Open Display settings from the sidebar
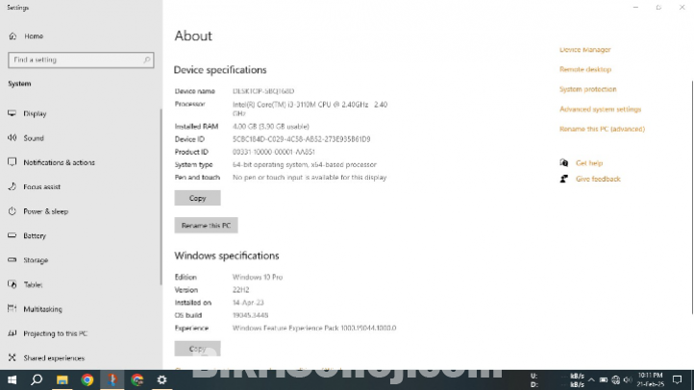This screenshot has width=694, height=390. [35, 113]
